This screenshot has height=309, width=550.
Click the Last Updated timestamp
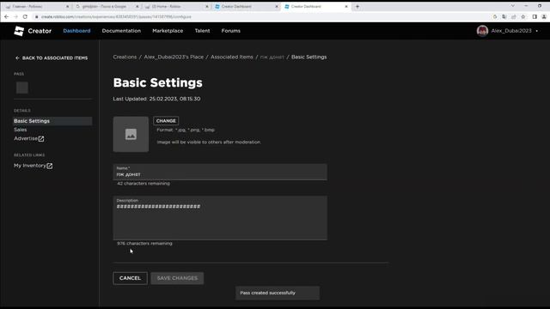156,99
